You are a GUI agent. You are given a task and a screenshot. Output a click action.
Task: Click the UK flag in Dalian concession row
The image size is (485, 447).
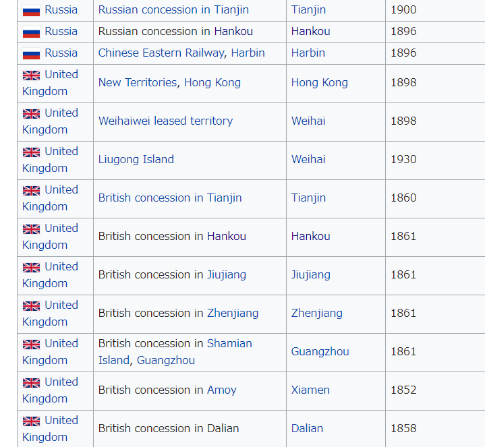[31, 421]
